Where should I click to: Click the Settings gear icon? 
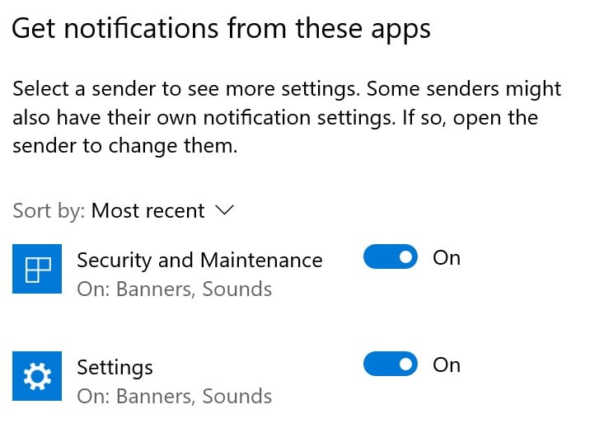coord(39,377)
